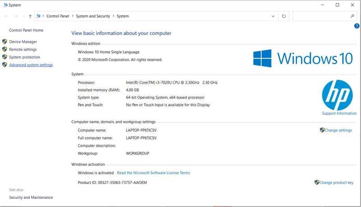This screenshot has width=361, height=207.
Task: Close the System window
Action: click(x=352, y=5)
